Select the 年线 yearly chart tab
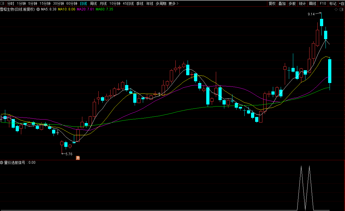This screenshot has height=211, width=345. tap(150, 3)
